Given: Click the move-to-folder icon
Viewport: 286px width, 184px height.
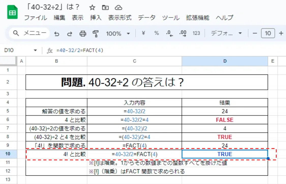Looking at the screenshot, I should 105,7.
